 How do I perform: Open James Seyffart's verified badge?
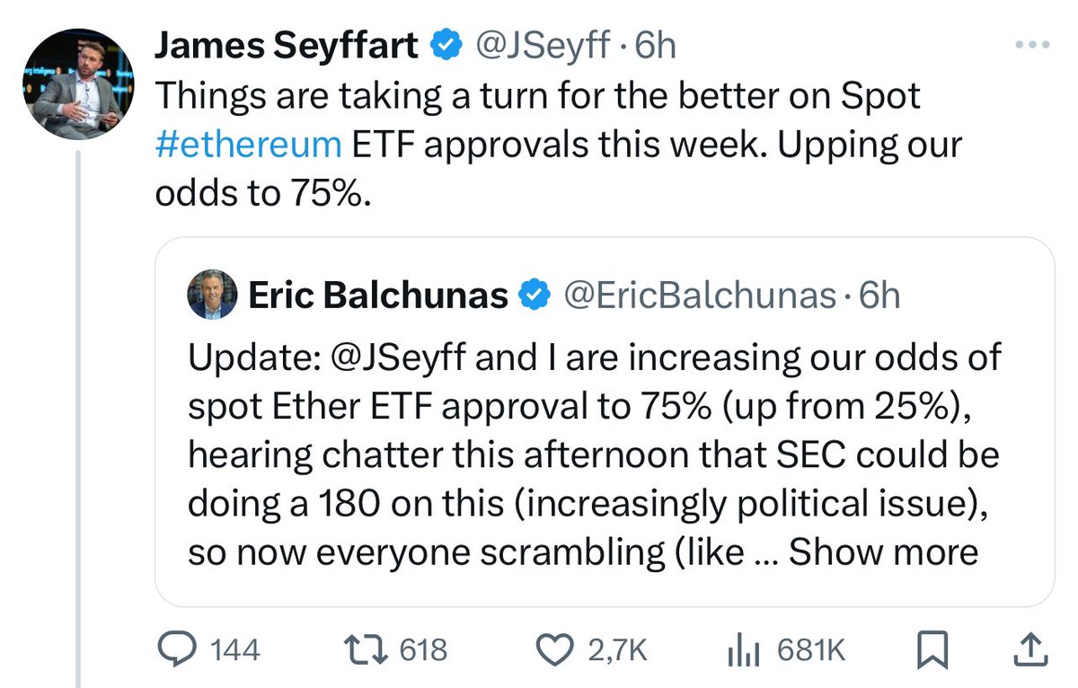[x=446, y=46]
